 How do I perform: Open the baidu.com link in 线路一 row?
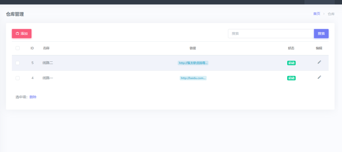click(x=193, y=78)
